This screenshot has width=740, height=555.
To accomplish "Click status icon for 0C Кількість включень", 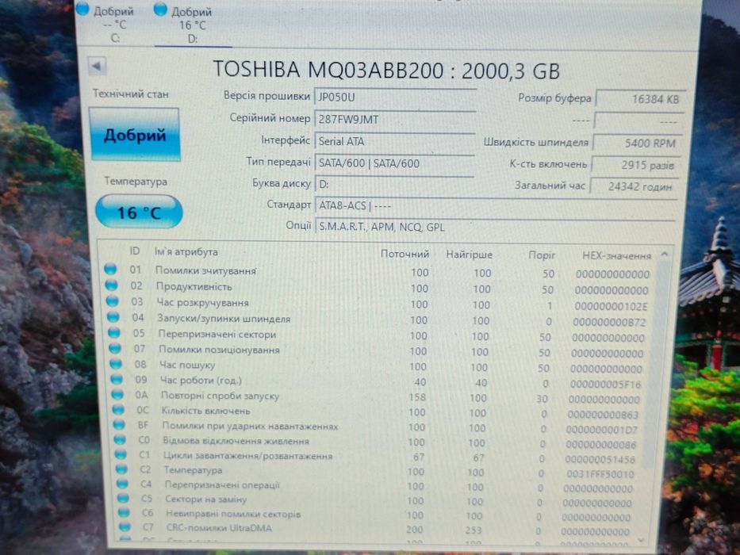I will tap(118, 409).
